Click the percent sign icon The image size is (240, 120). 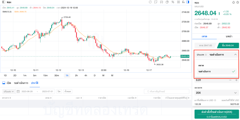click(x=173, y=2)
